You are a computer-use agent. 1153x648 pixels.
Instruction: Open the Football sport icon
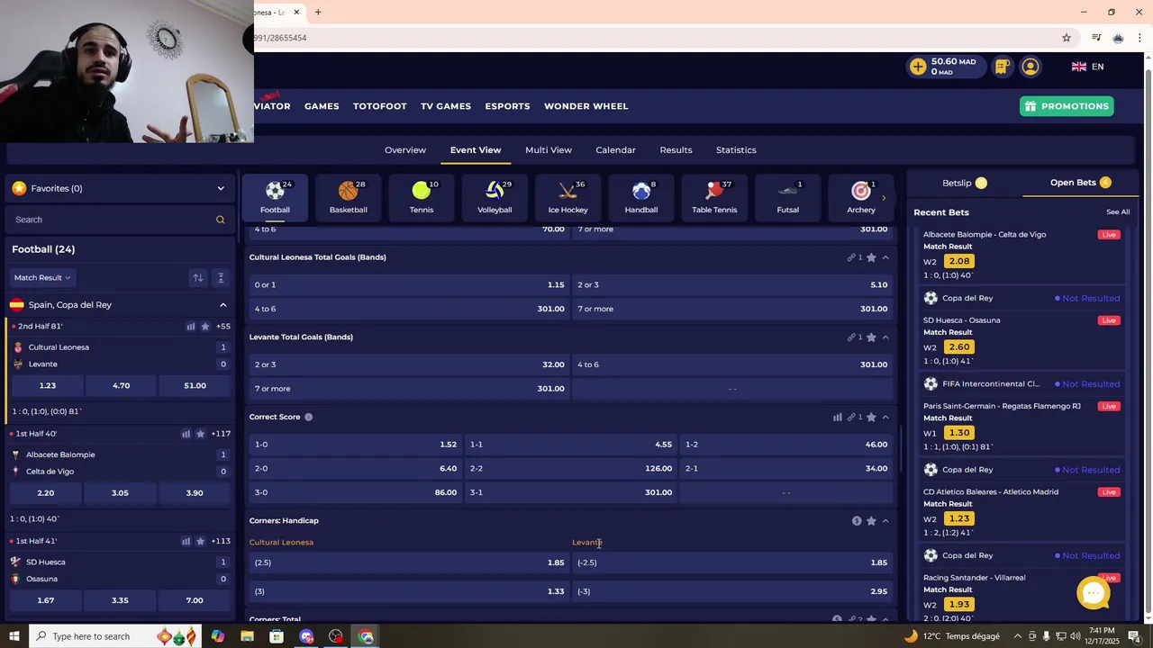pyautogui.click(x=275, y=197)
